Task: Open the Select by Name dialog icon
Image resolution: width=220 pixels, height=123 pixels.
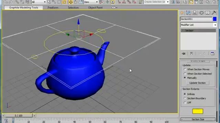Action: point(54,2)
